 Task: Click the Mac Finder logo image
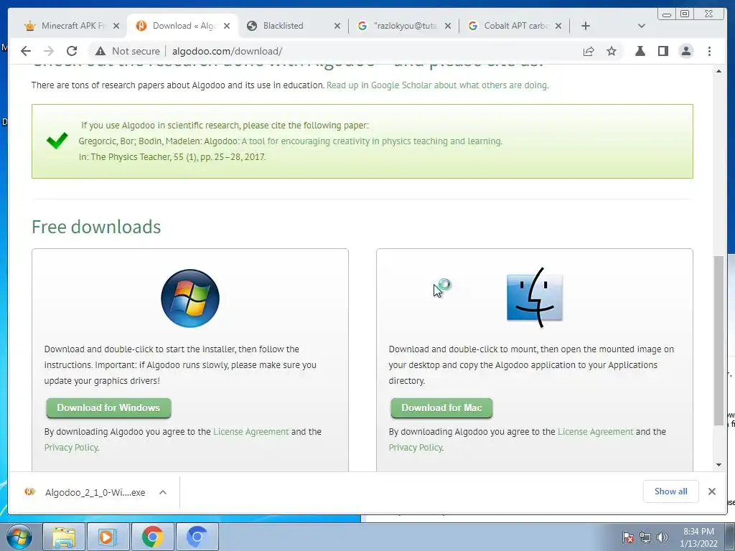pos(535,298)
